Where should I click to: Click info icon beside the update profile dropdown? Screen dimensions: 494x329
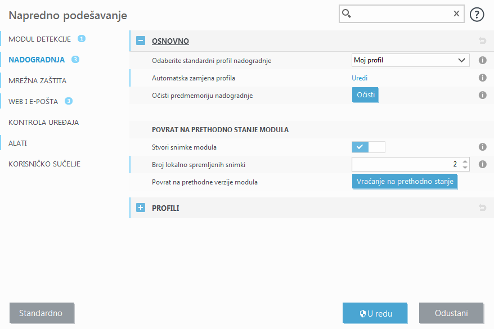tap(482, 60)
